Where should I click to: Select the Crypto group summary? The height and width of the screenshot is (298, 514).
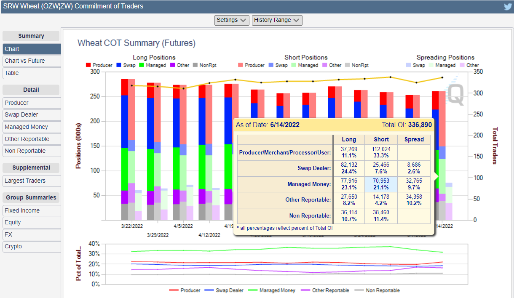point(13,246)
